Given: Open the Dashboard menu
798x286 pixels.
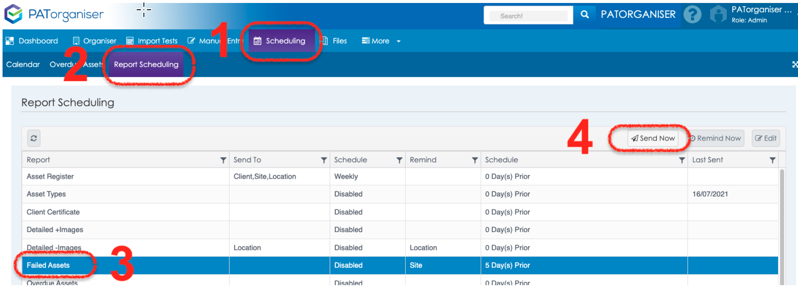Looking at the screenshot, I should click(x=32, y=41).
